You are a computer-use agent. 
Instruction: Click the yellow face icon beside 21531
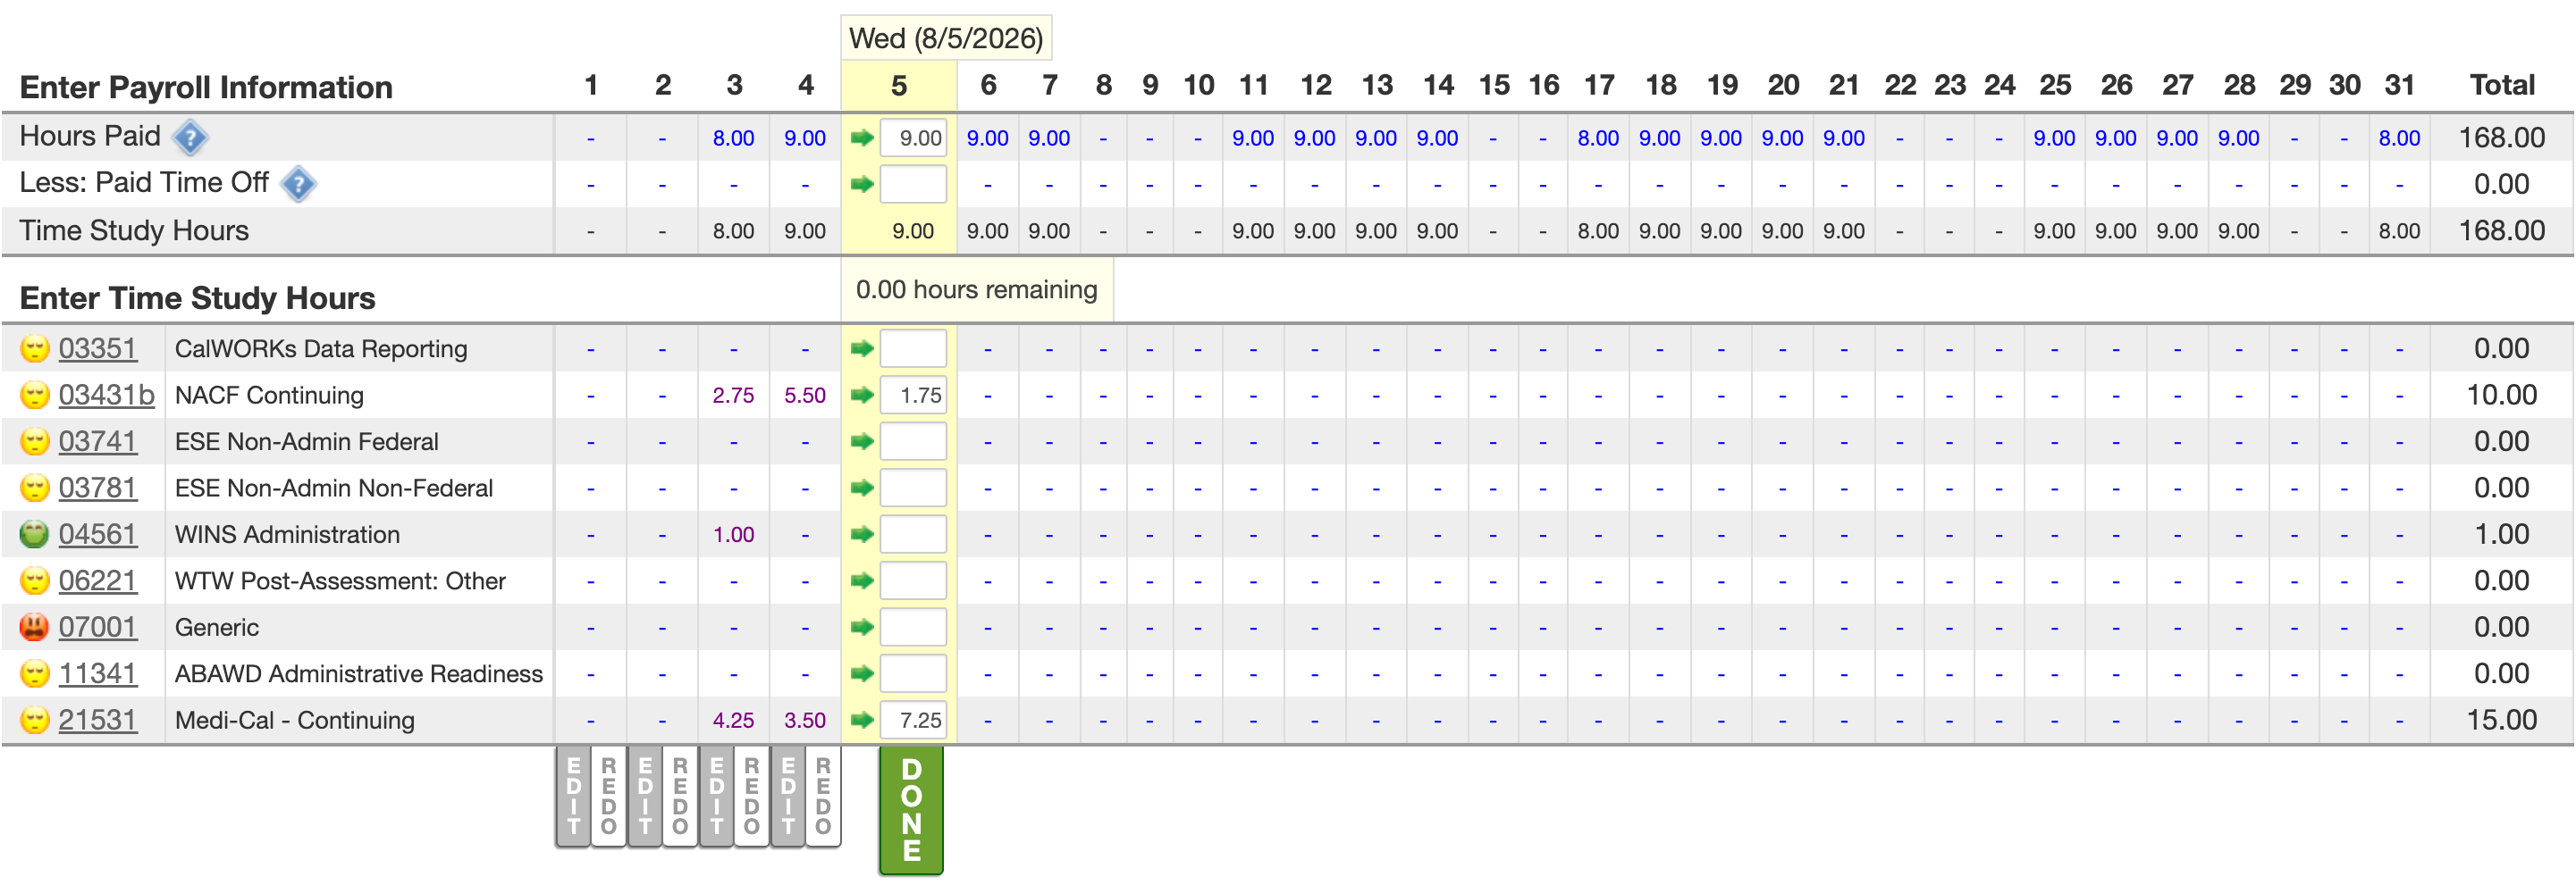35,720
